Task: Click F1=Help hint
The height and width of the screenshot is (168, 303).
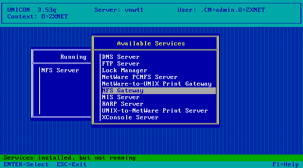Action: click(285, 165)
